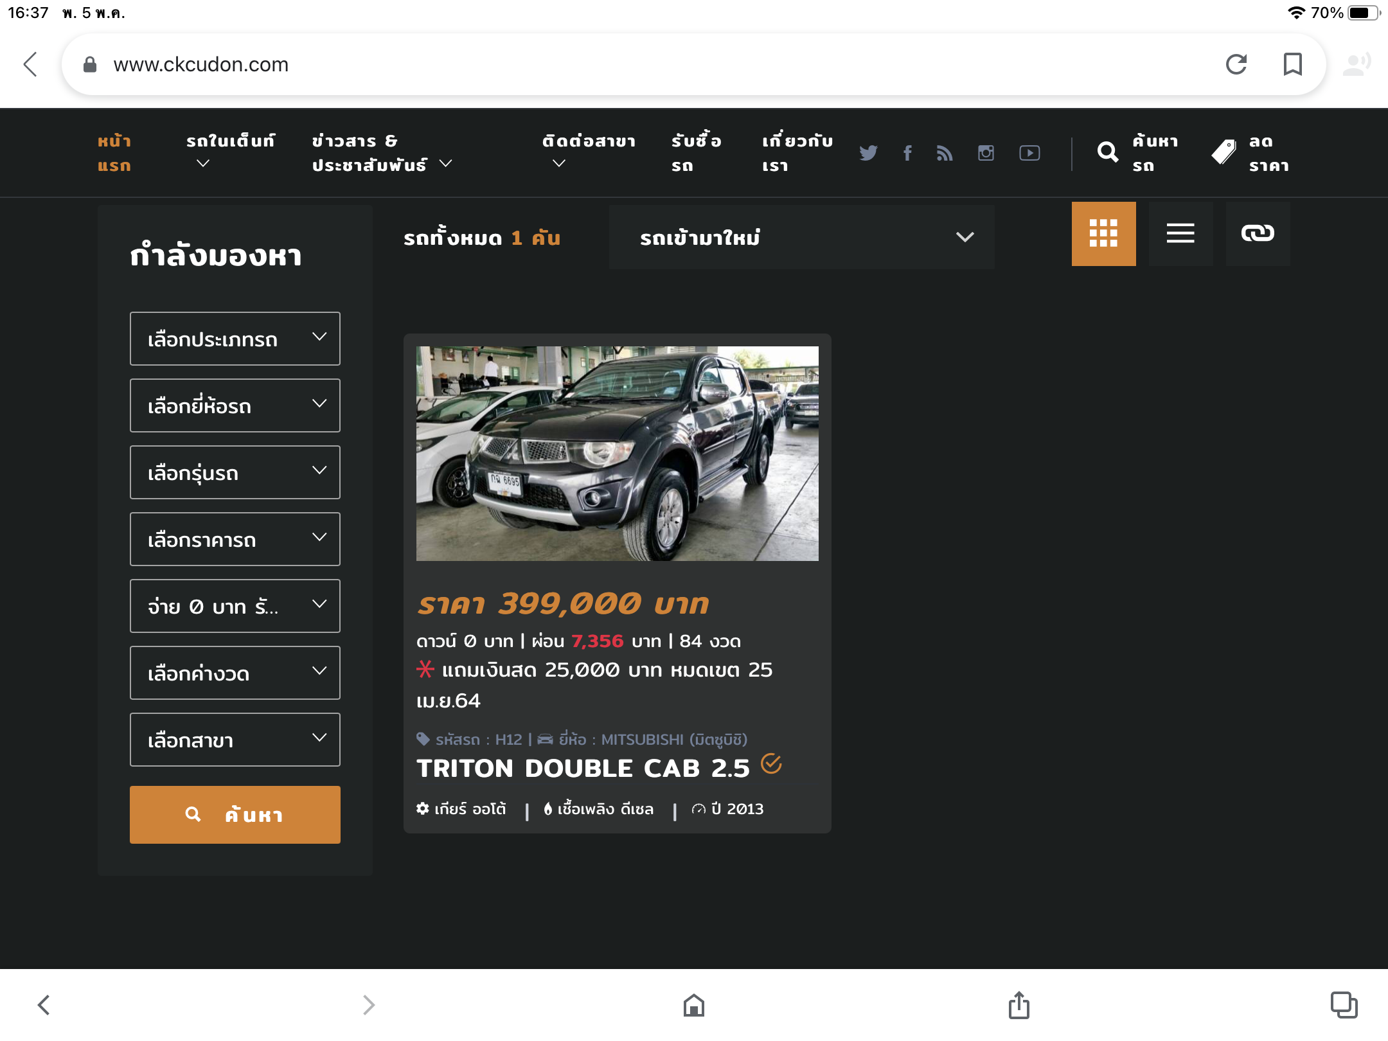Open ติดต่อสาขา menu
Viewport: 1388px width, 1041px height.
[589, 152]
